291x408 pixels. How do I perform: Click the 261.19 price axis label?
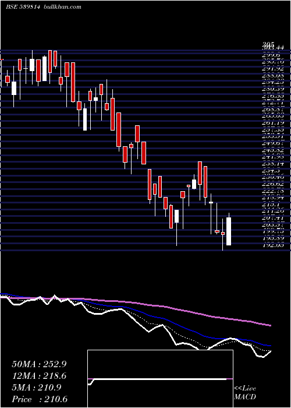(x=273, y=123)
